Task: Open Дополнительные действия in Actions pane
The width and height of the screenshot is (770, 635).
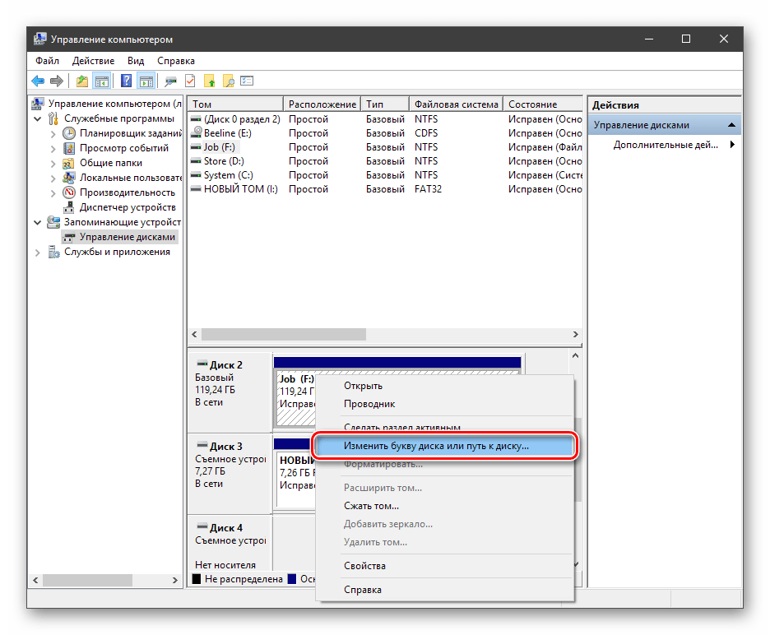Action: coord(666,145)
